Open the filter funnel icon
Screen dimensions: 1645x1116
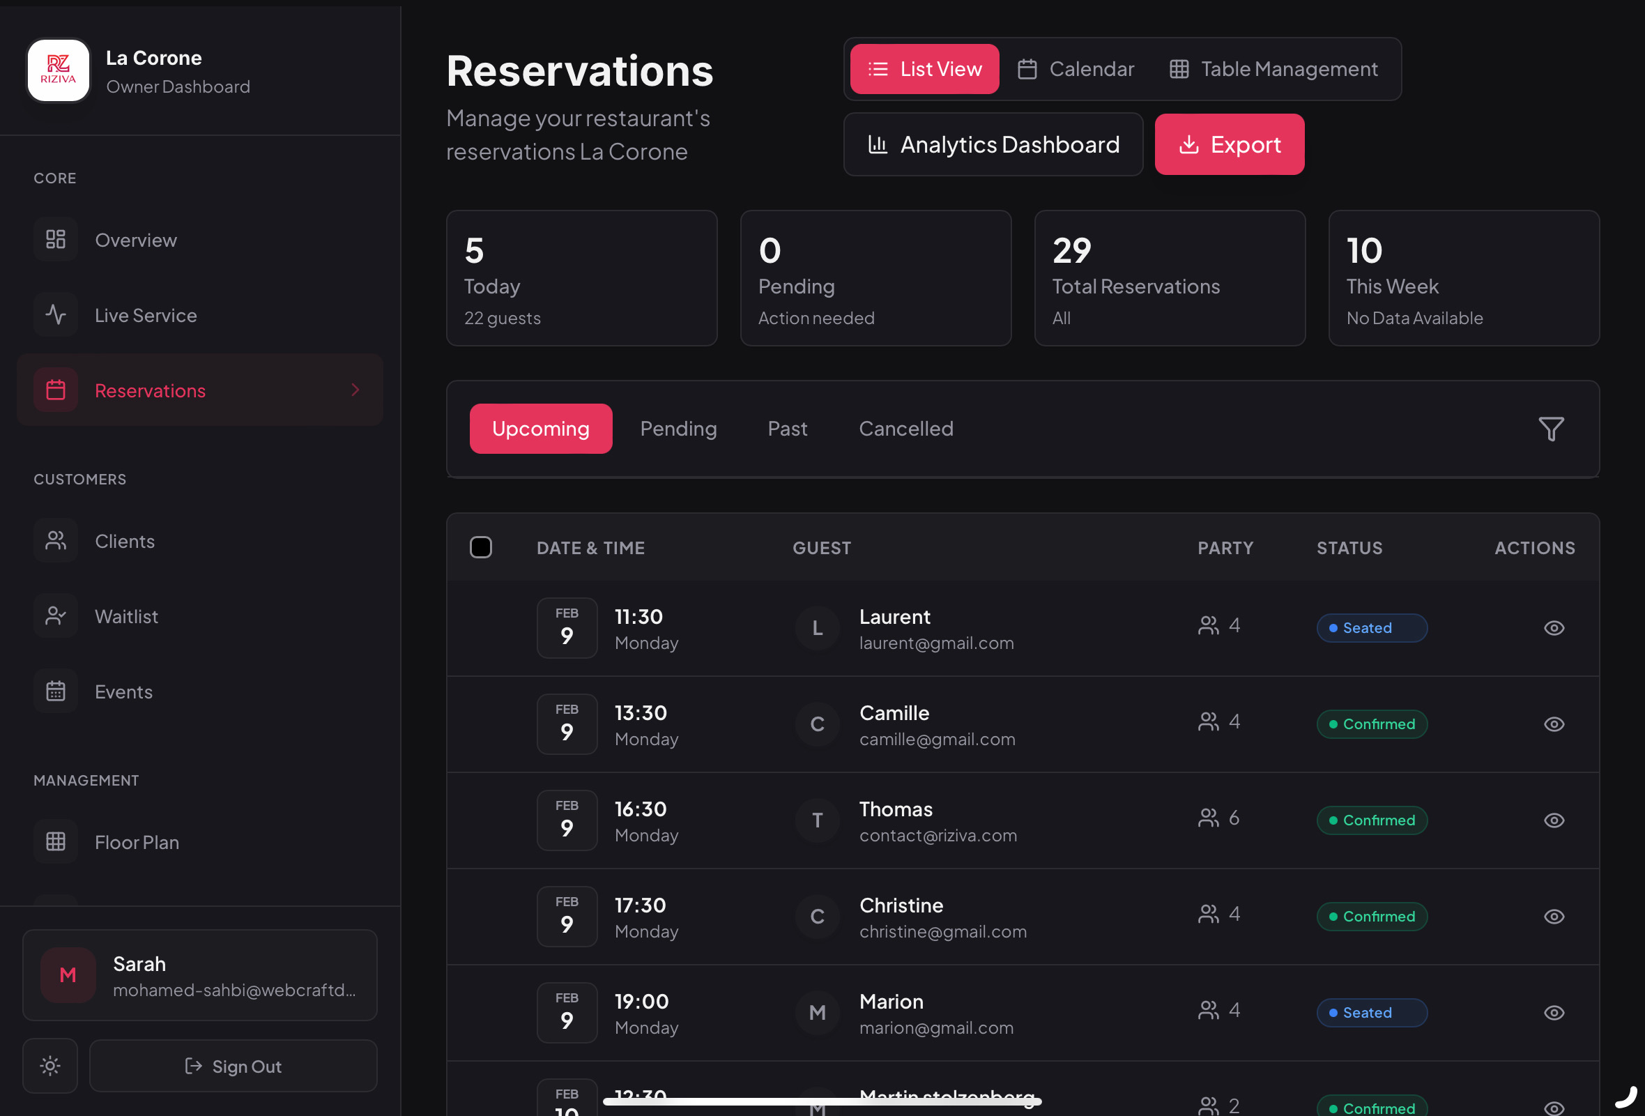click(1551, 429)
